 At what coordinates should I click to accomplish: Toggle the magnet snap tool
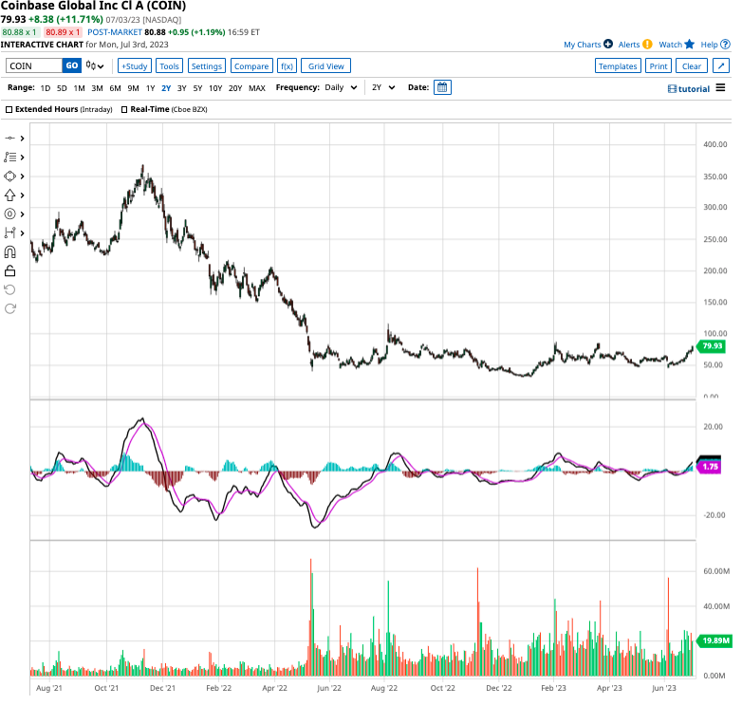coord(9,251)
